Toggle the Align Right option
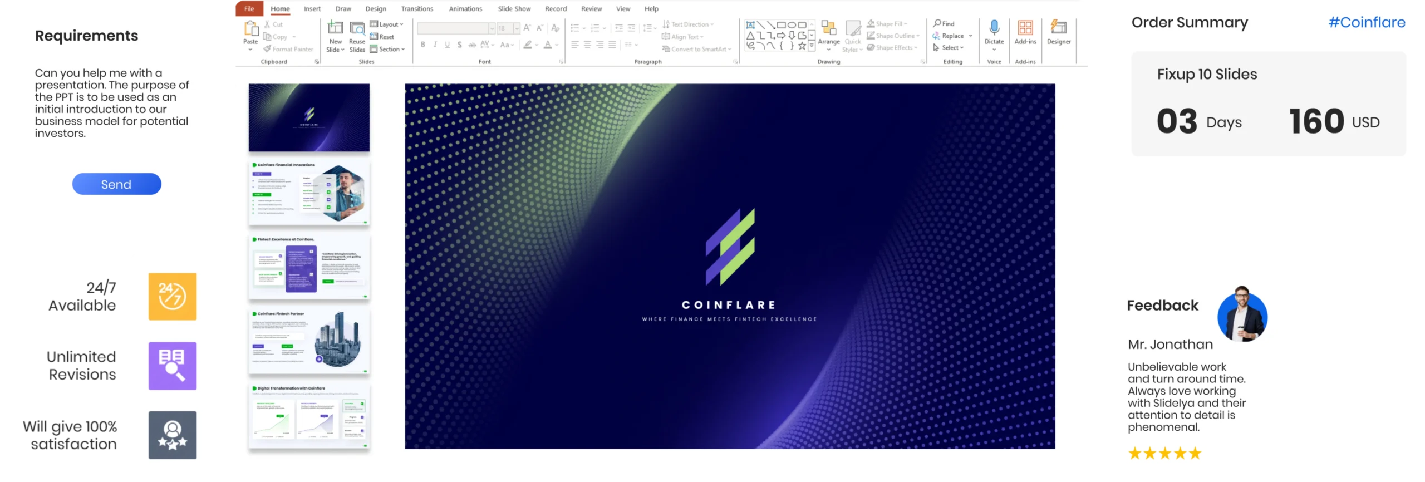 [x=600, y=45]
